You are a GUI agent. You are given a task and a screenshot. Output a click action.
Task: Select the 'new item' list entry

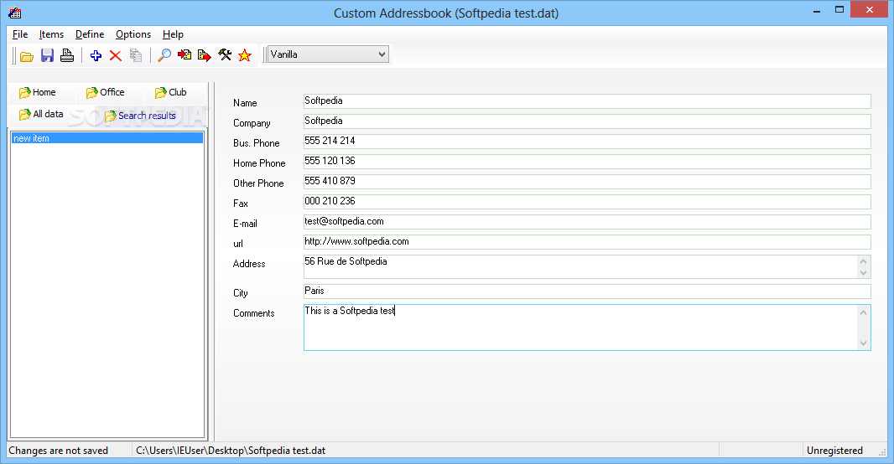coord(107,138)
